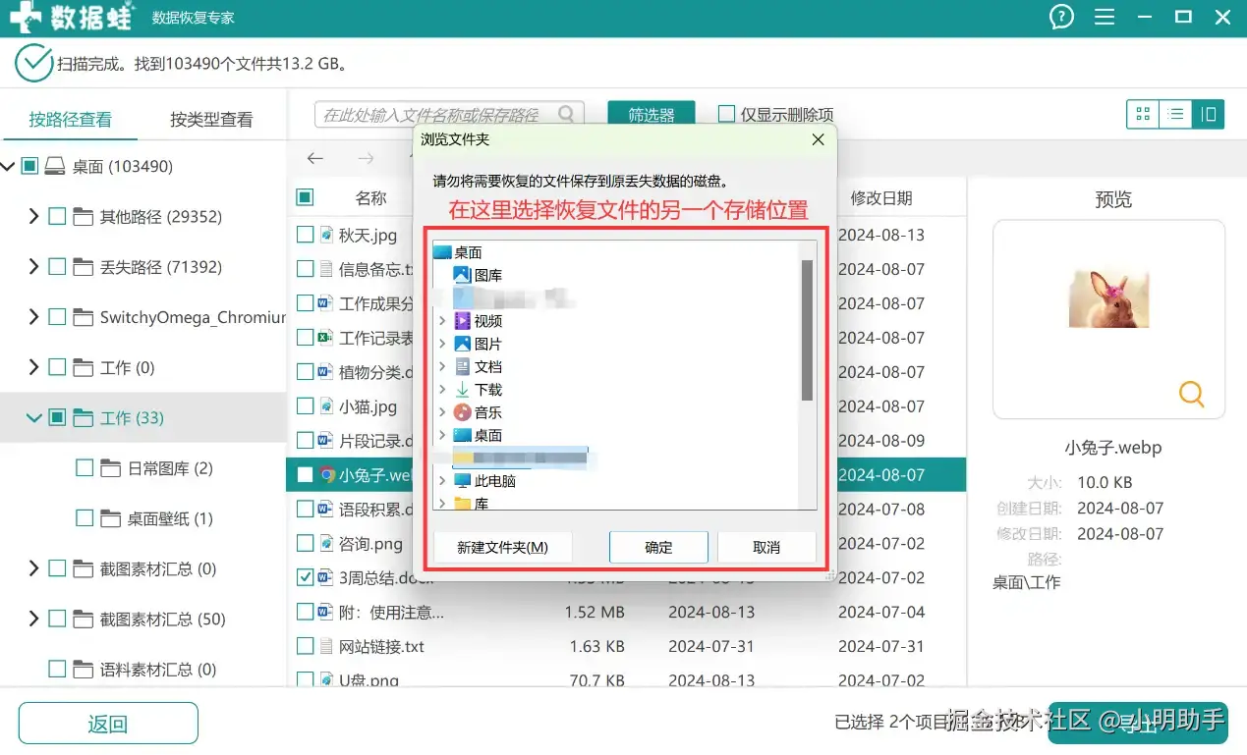Switch to 按路径查看 tab

click(70, 119)
